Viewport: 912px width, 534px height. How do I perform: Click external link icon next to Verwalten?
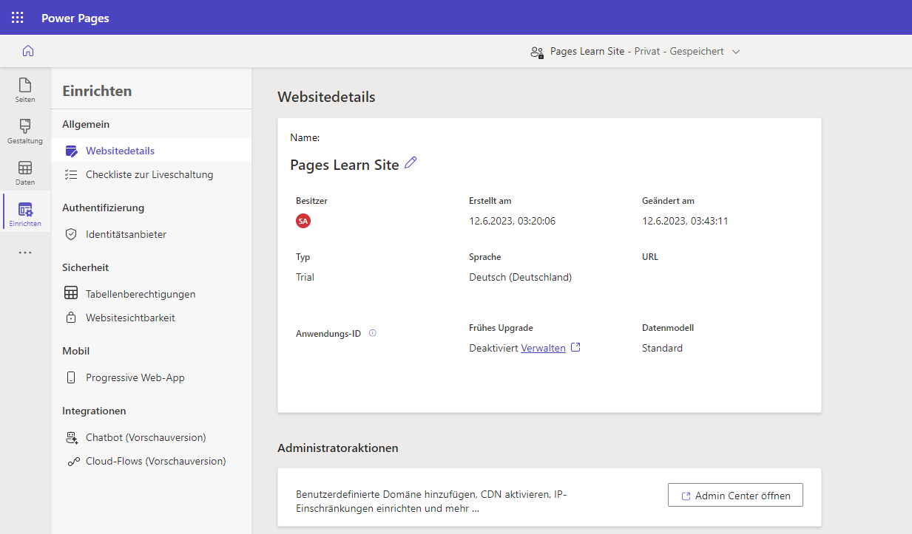tap(576, 347)
